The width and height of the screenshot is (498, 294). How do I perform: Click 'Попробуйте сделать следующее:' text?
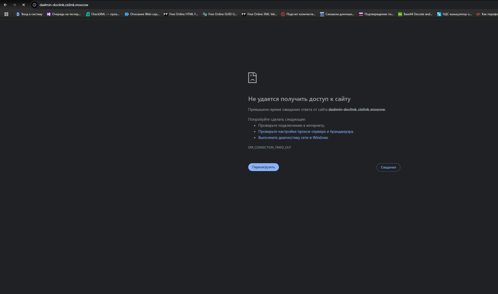pyautogui.click(x=277, y=119)
